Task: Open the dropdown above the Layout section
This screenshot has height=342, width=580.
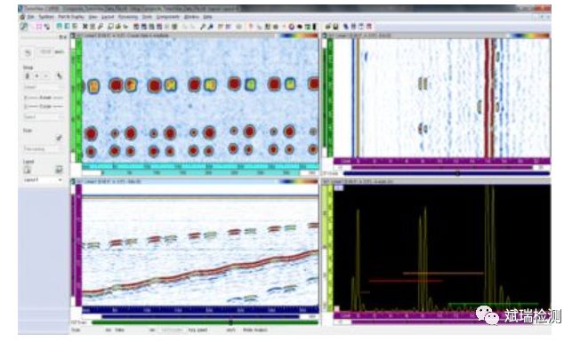Action: coord(43,149)
